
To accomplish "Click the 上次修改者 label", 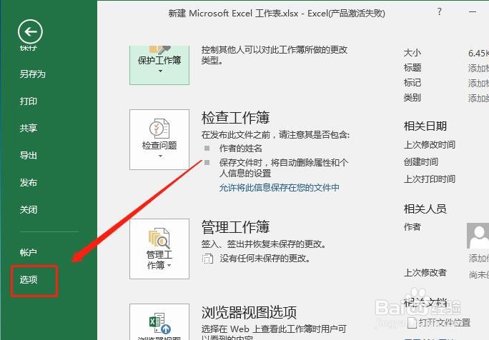I will point(425,273).
